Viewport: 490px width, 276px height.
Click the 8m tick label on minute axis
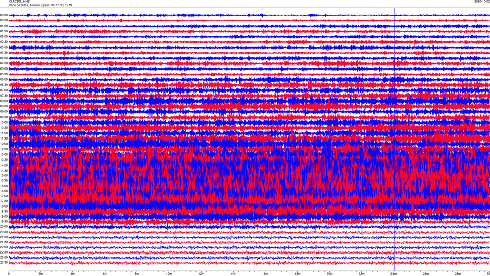coord(137,274)
